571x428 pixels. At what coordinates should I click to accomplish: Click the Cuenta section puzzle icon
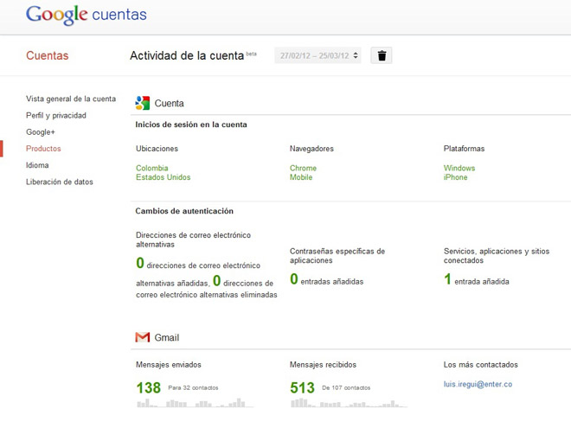(143, 103)
